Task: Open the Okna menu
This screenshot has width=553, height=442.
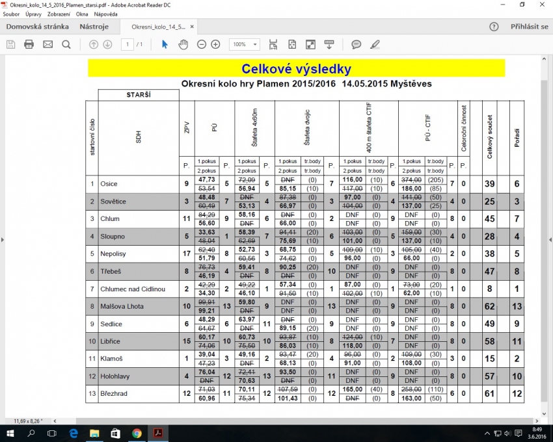Action: pyautogui.click(x=82, y=14)
